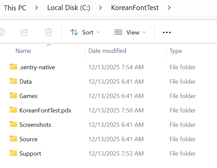Screen dimensions: 217x168
Task: Open the See more ellipsis menu
Action: 167,32
